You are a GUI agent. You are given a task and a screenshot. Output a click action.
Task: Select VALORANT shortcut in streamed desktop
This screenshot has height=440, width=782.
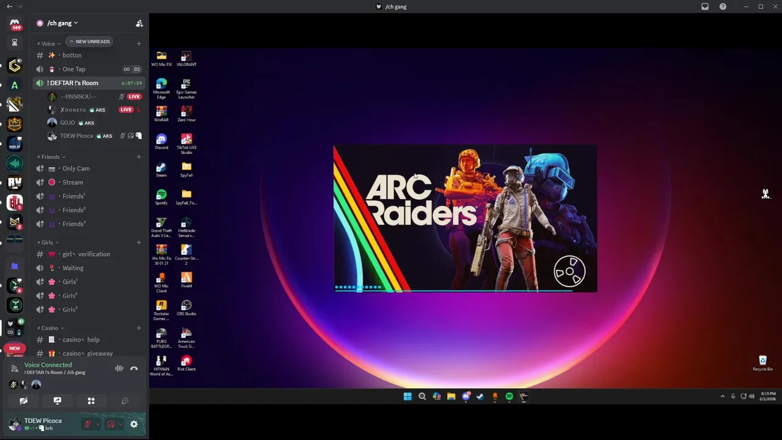click(186, 59)
